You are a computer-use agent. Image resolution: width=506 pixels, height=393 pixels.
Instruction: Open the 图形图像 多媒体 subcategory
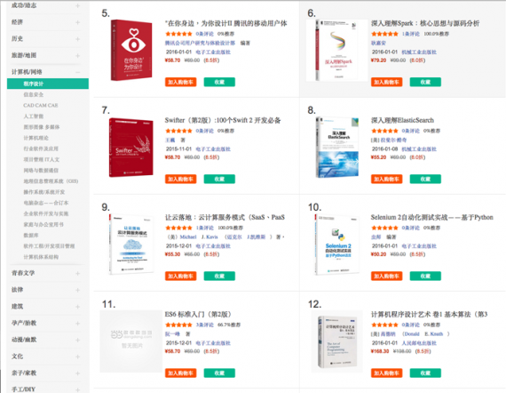click(x=42, y=127)
